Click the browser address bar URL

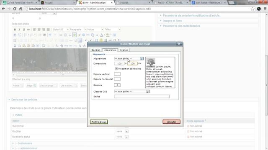[x=90, y=9]
